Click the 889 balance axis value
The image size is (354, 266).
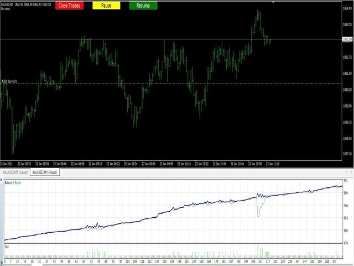pos(346,193)
